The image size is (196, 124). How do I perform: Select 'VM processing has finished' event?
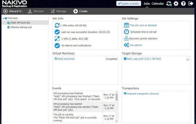coord(84,96)
